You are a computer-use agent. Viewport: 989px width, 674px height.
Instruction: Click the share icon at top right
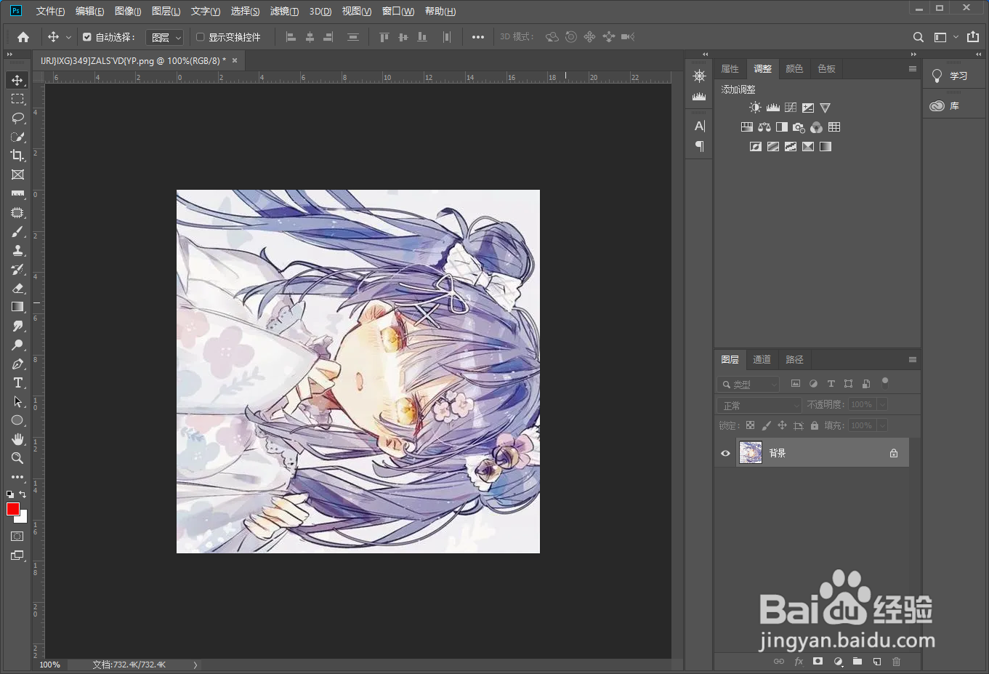click(x=973, y=36)
